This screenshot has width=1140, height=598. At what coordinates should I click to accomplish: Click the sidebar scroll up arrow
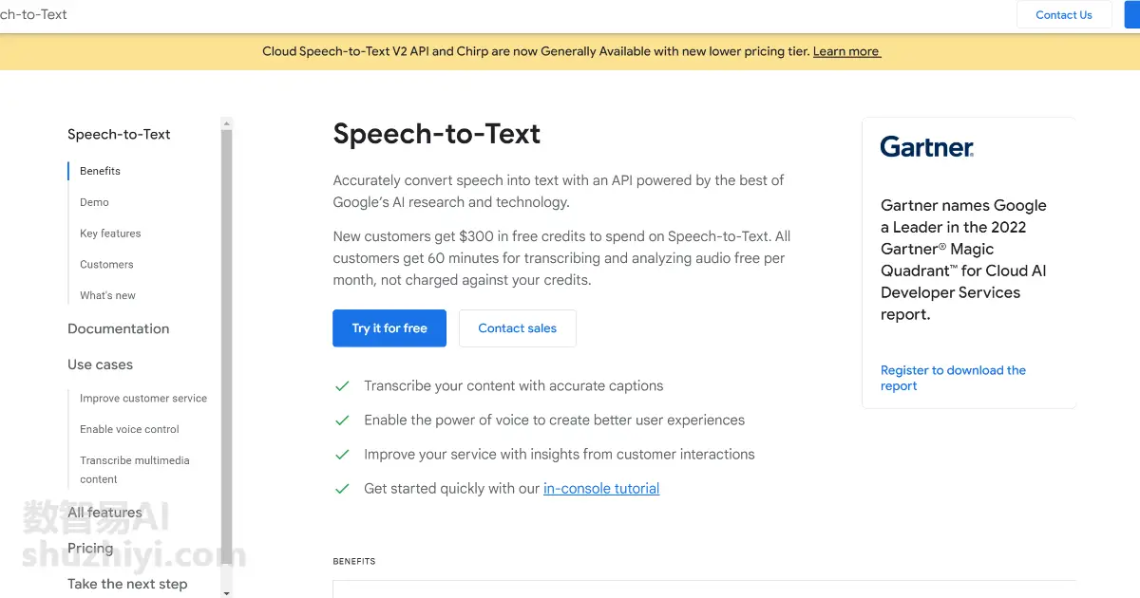pos(226,122)
